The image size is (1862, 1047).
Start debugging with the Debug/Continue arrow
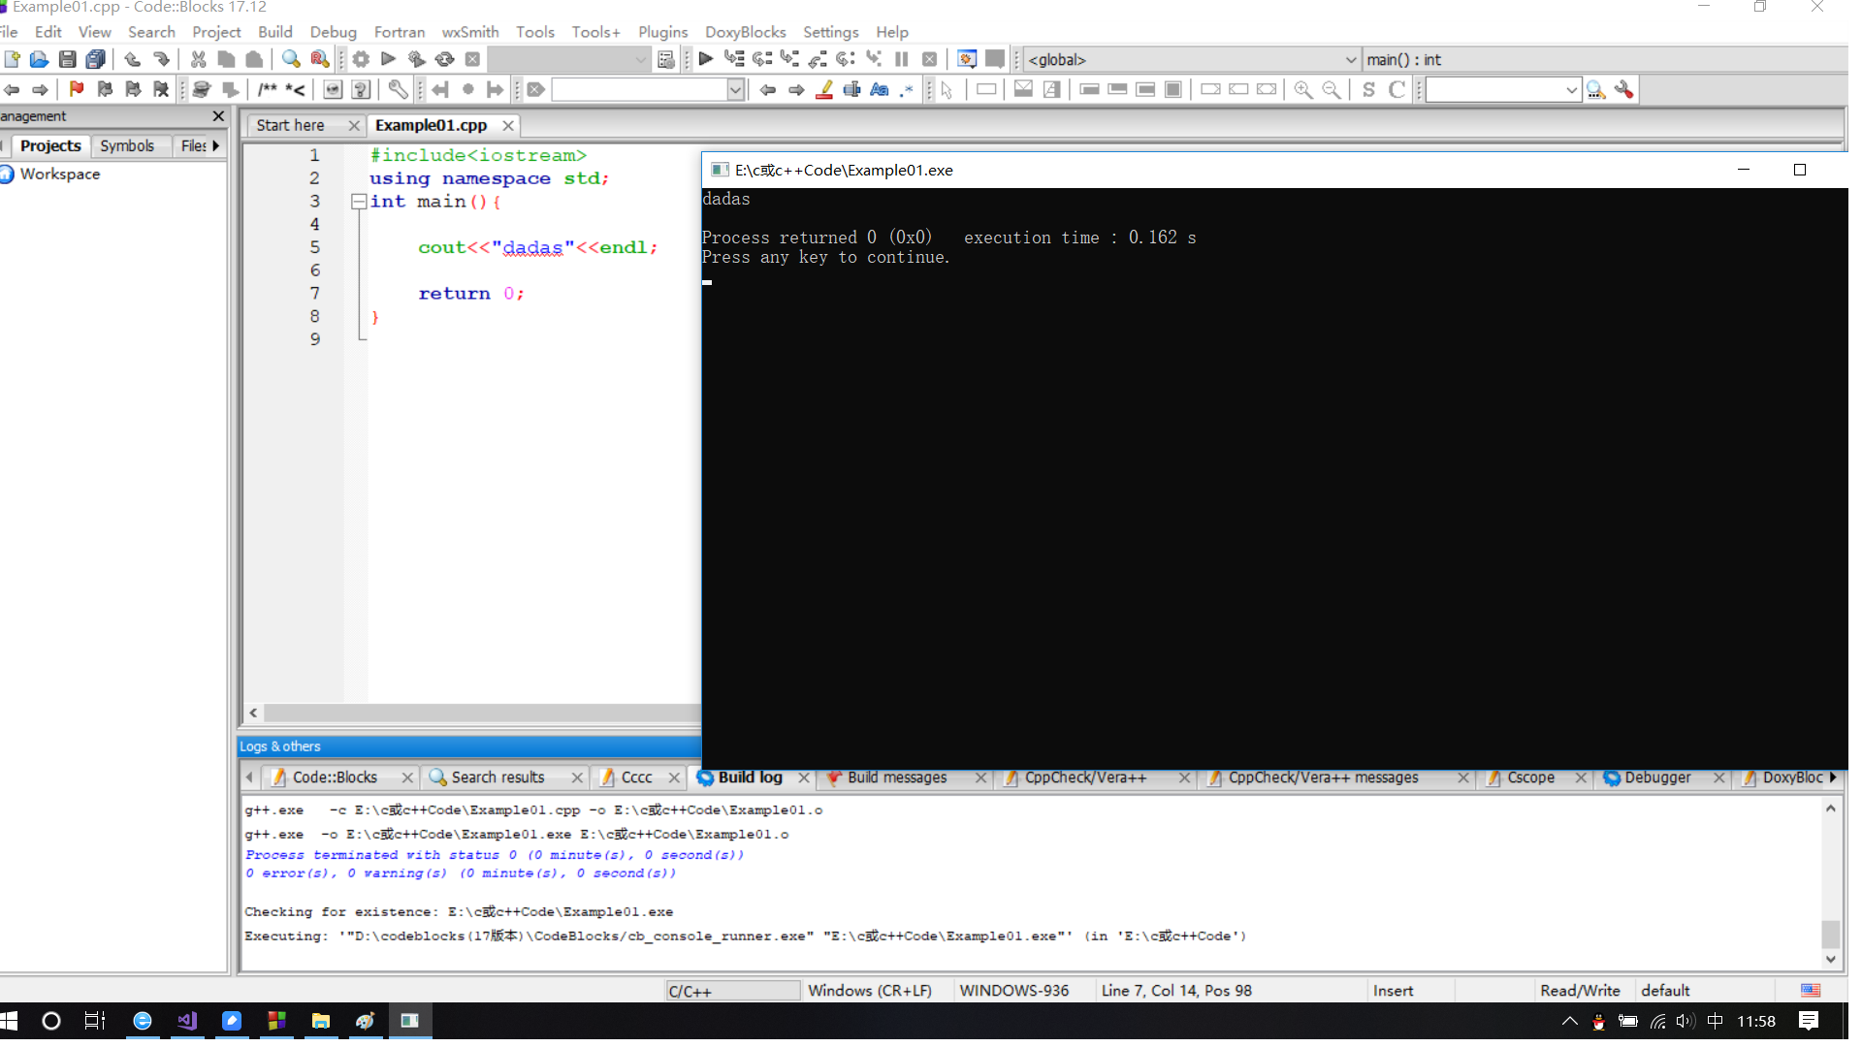(x=705, y=59)
